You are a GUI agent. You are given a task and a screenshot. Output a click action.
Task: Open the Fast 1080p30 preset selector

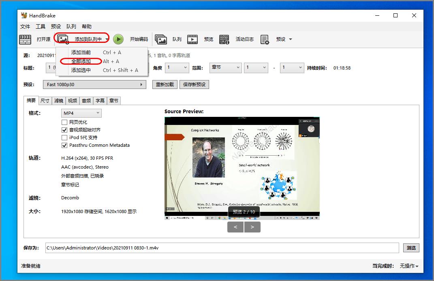tap(95, 85)
